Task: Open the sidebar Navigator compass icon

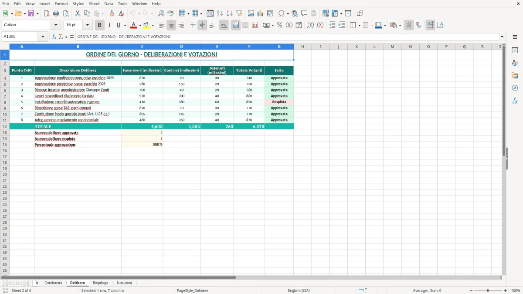Action: tap(515, 88)
